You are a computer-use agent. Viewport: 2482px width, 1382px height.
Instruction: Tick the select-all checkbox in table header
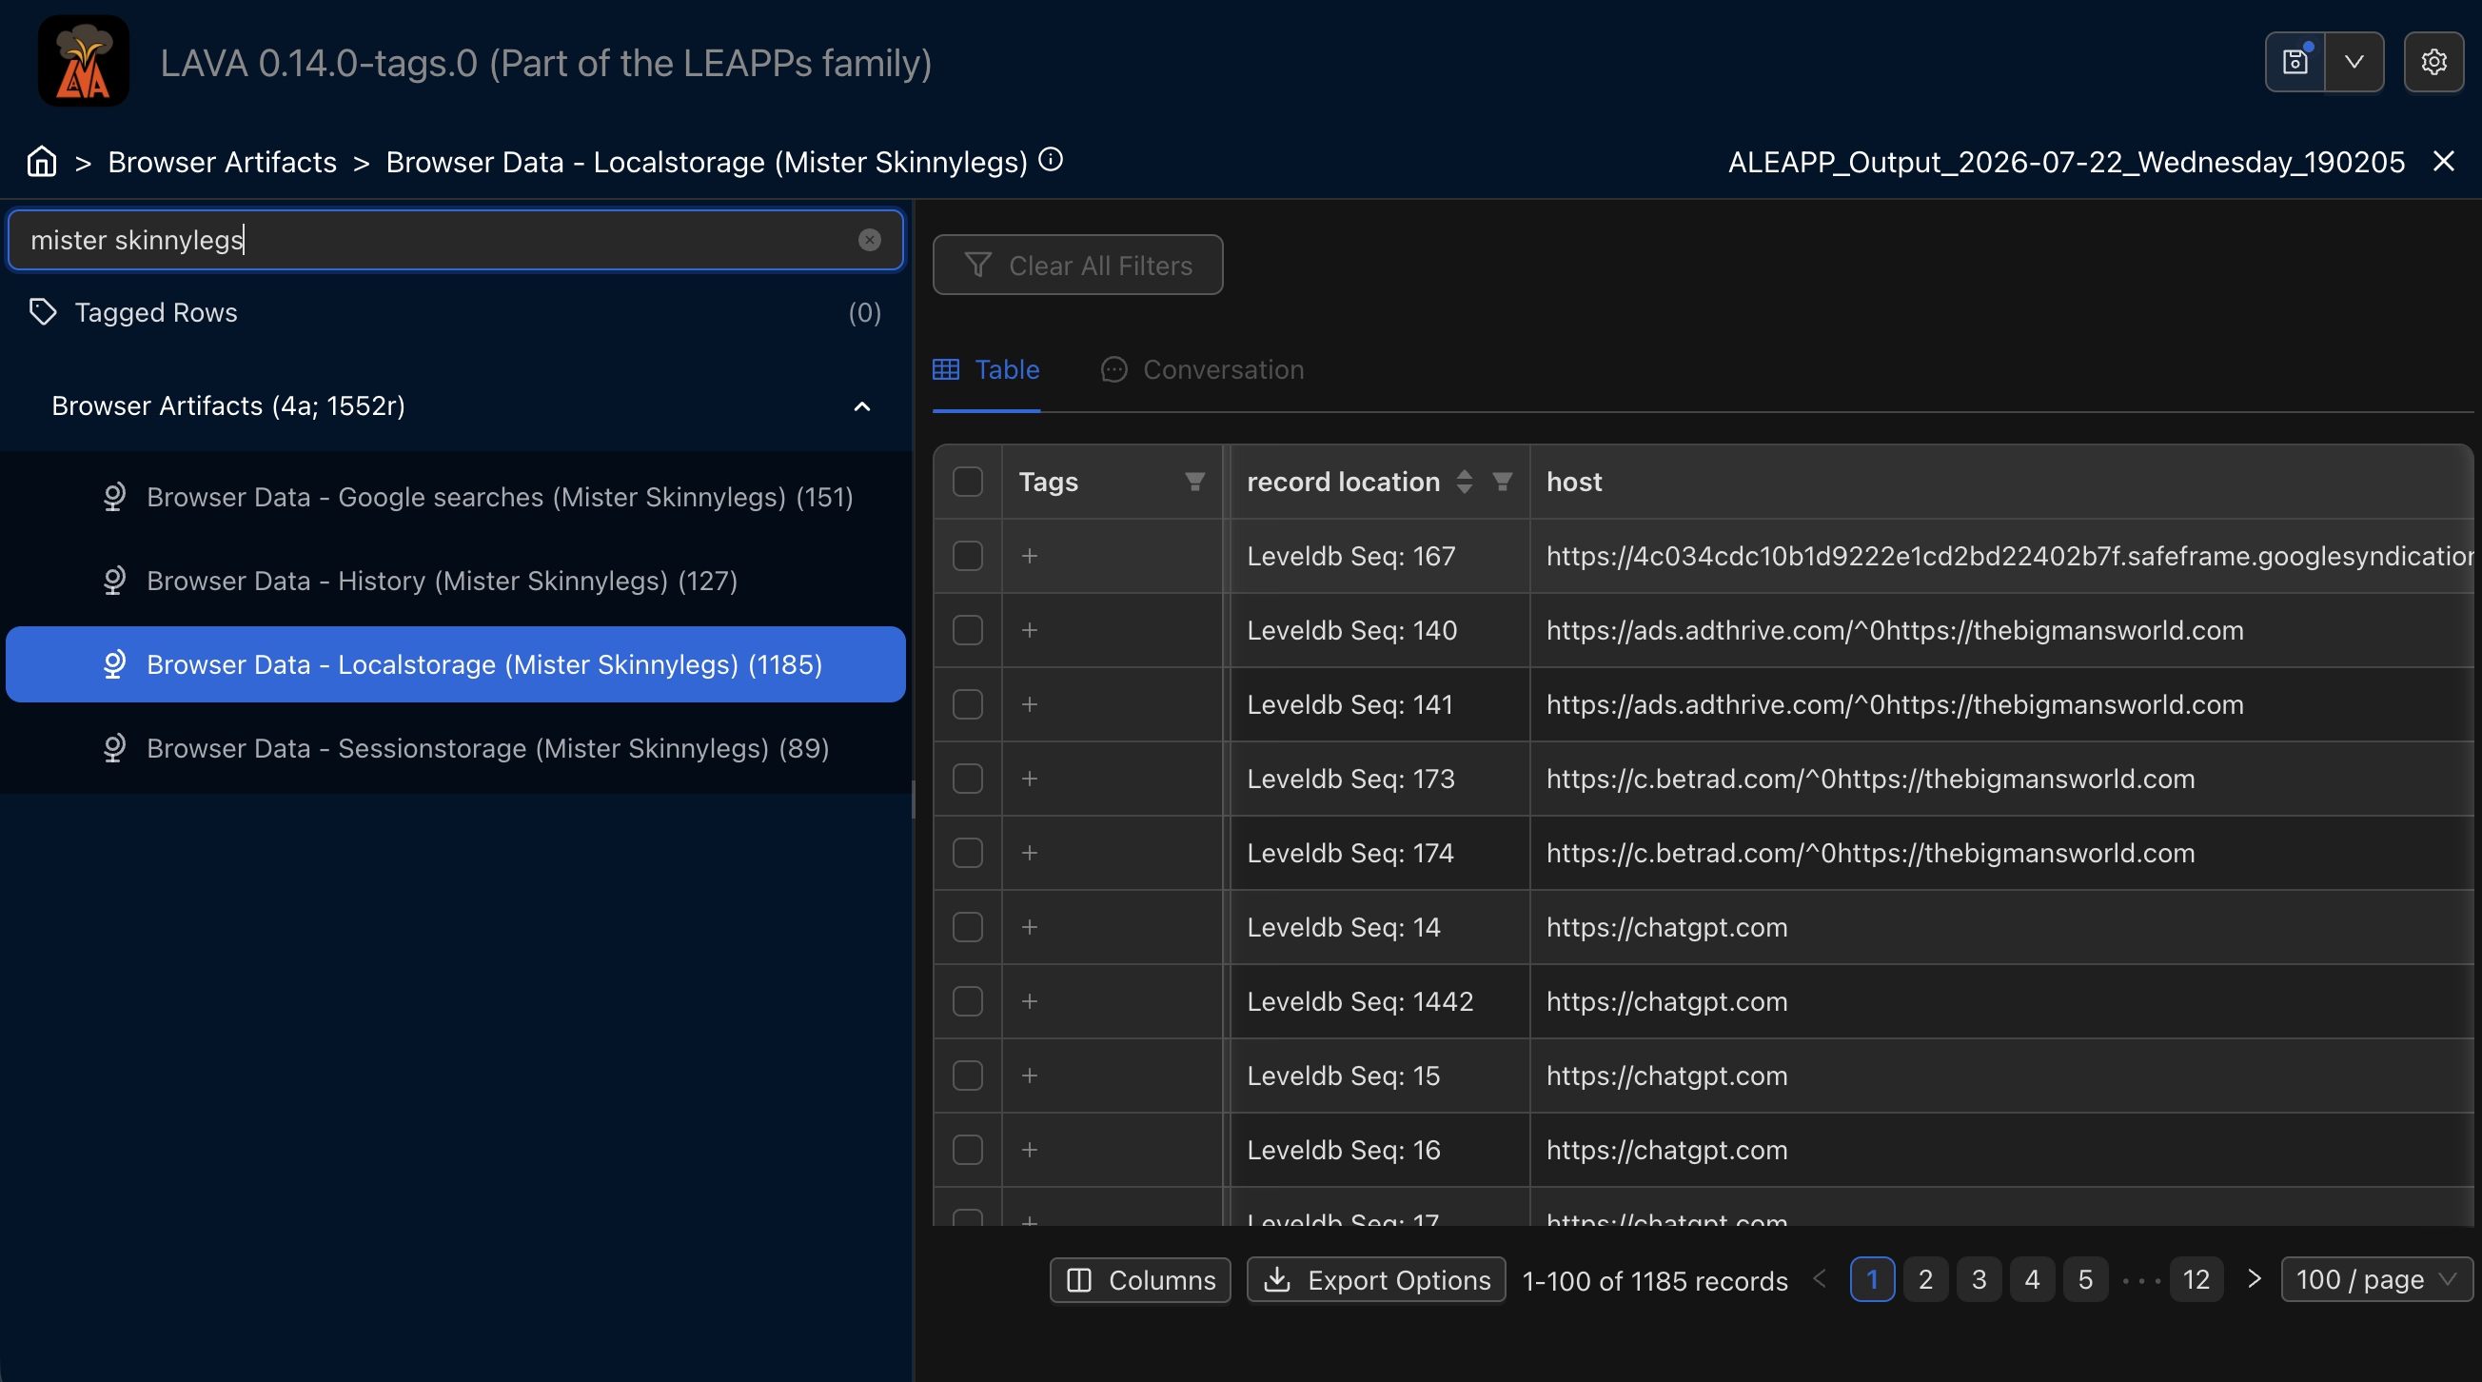967,482
